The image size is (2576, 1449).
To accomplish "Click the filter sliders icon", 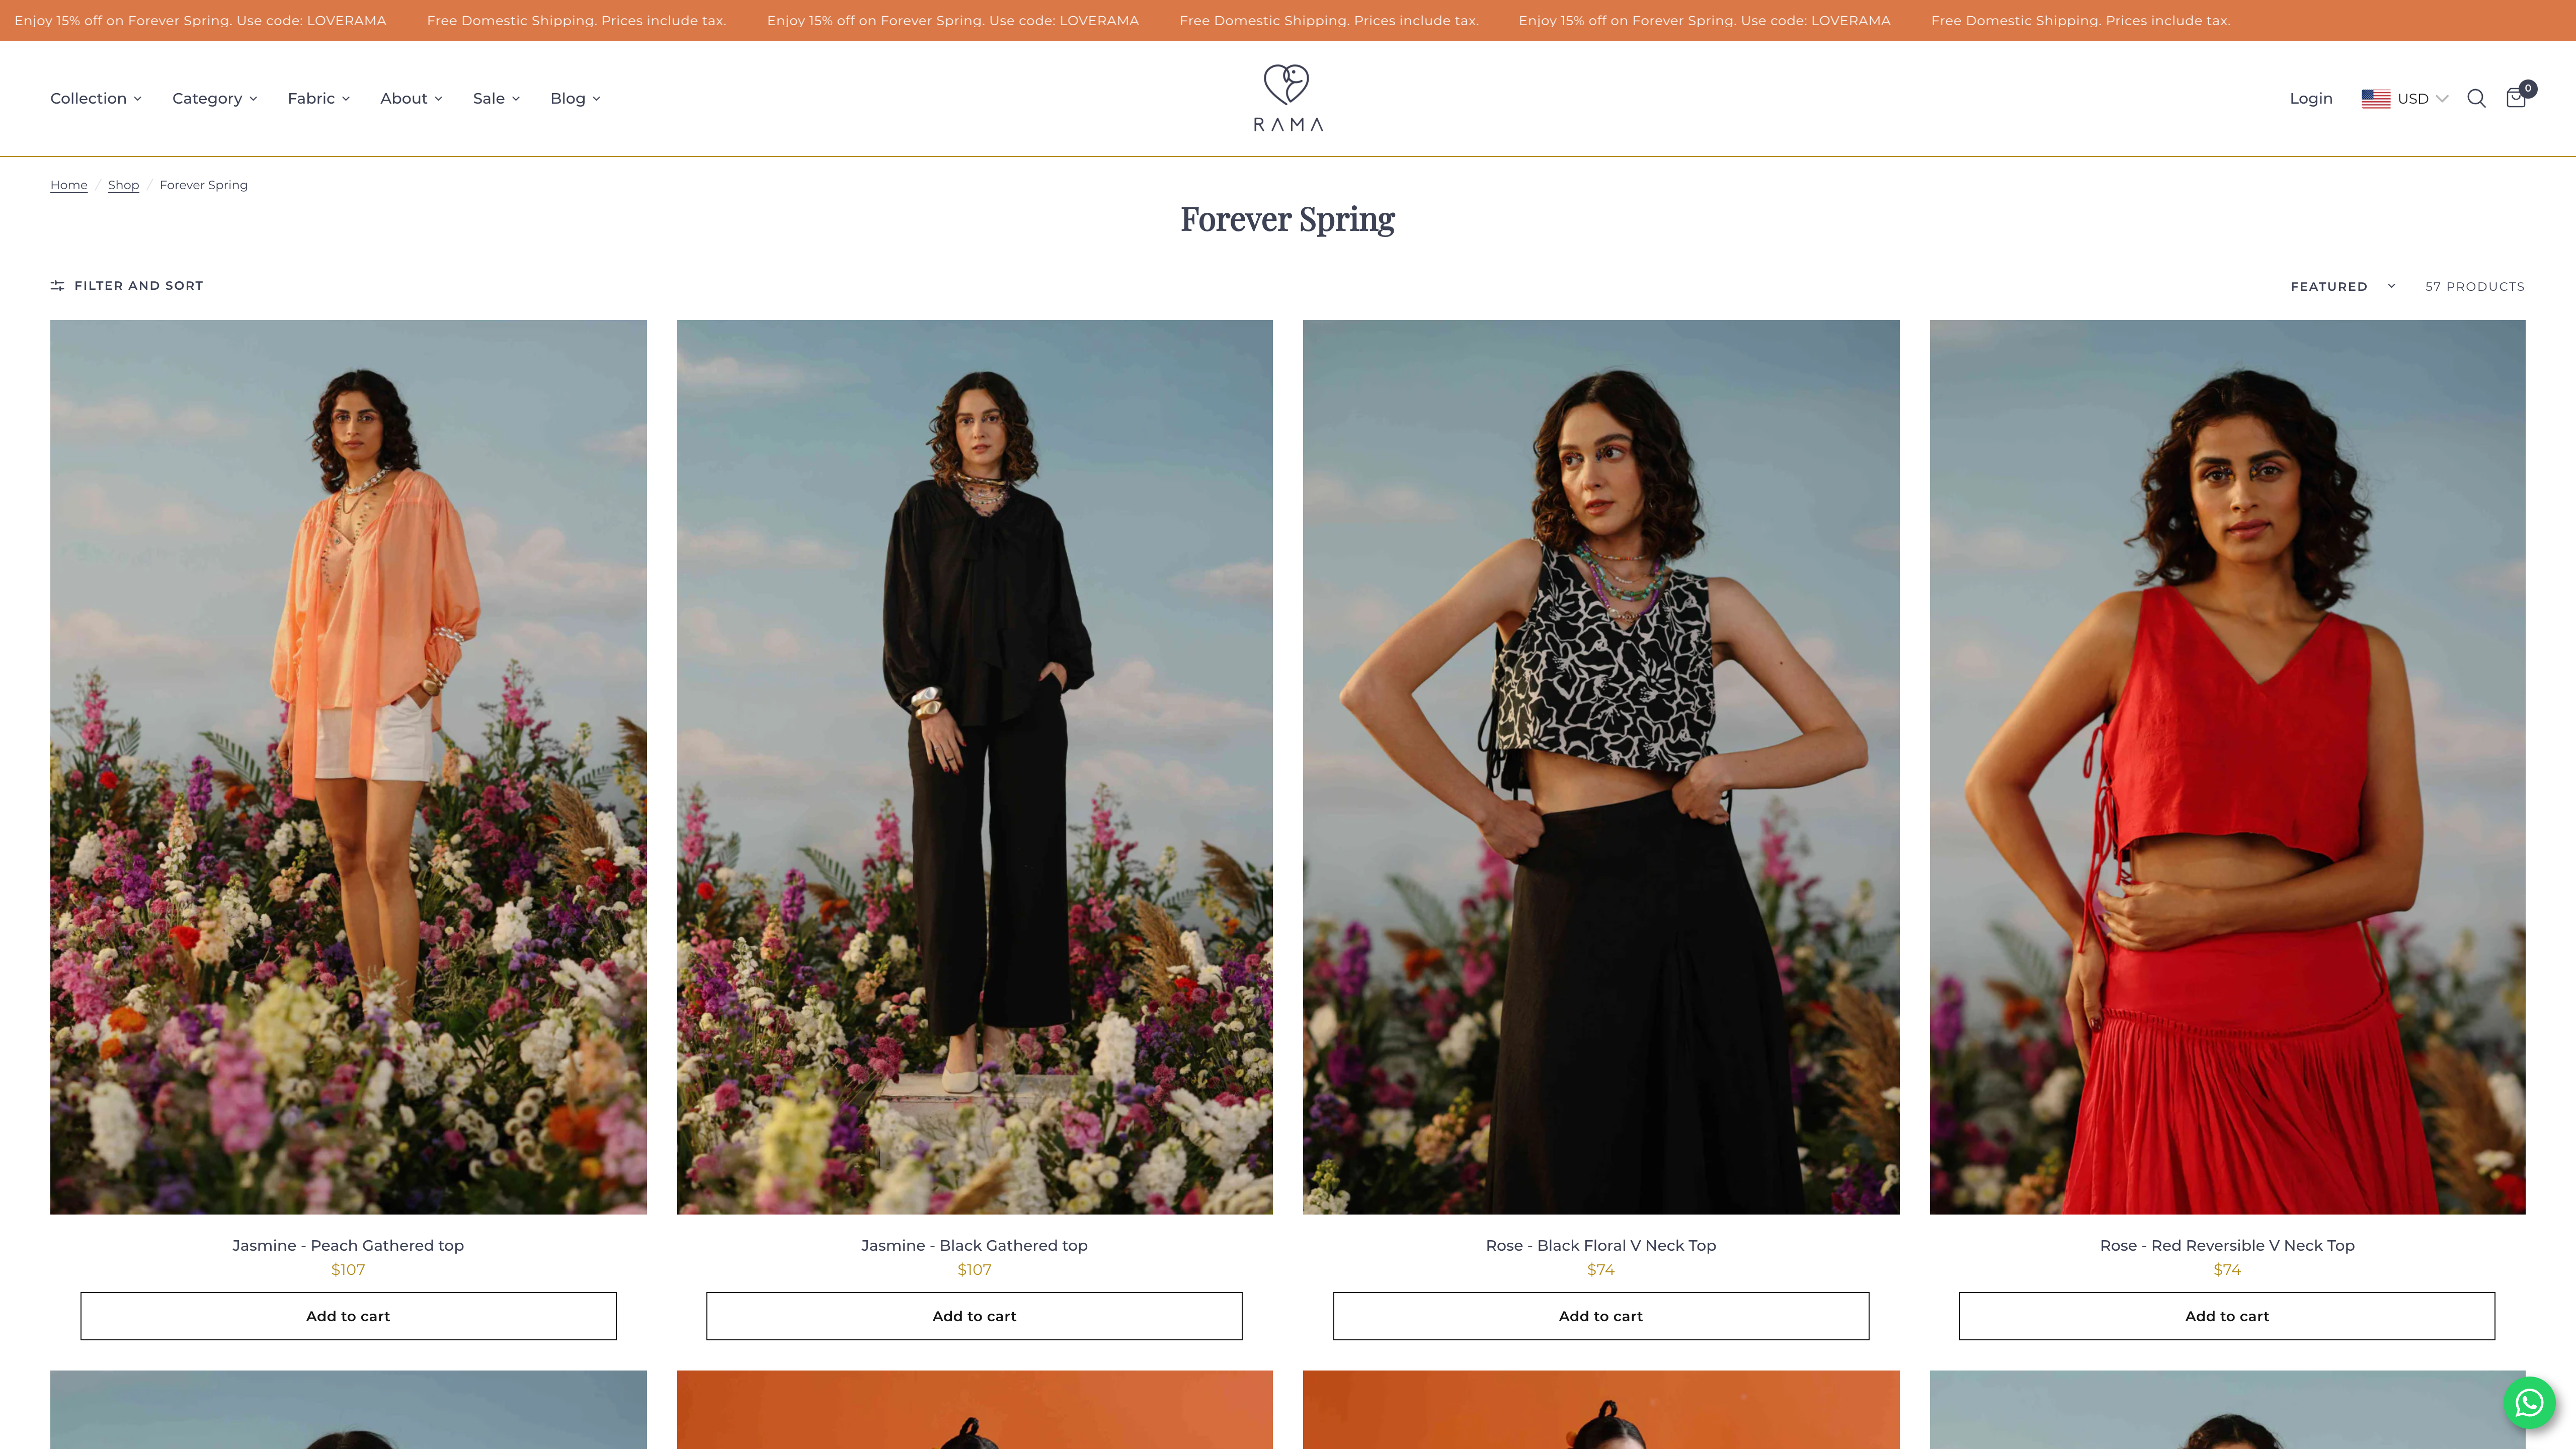I will tap(57, 286).
